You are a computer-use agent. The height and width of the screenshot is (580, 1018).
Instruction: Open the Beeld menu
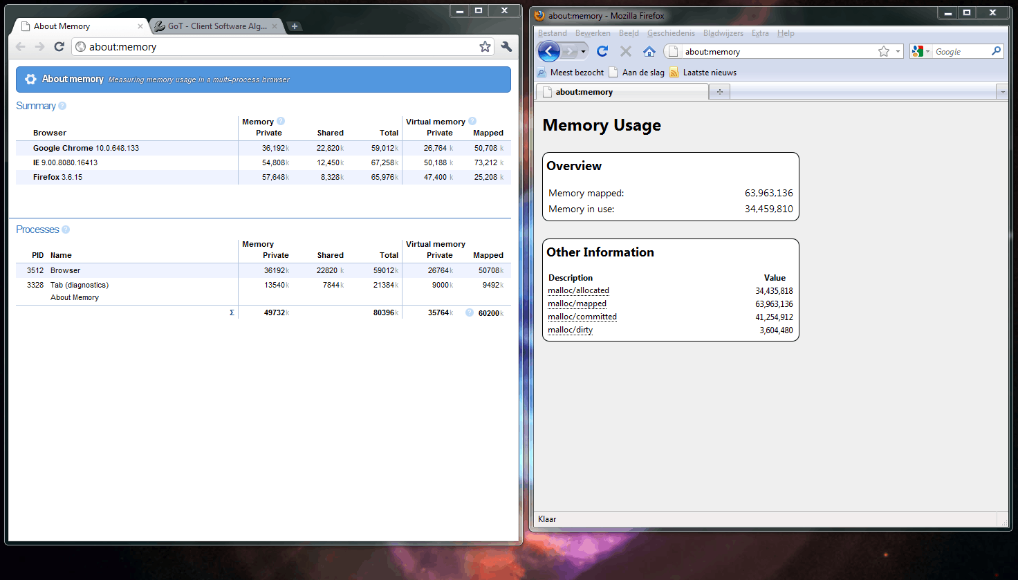coord(629,33)
